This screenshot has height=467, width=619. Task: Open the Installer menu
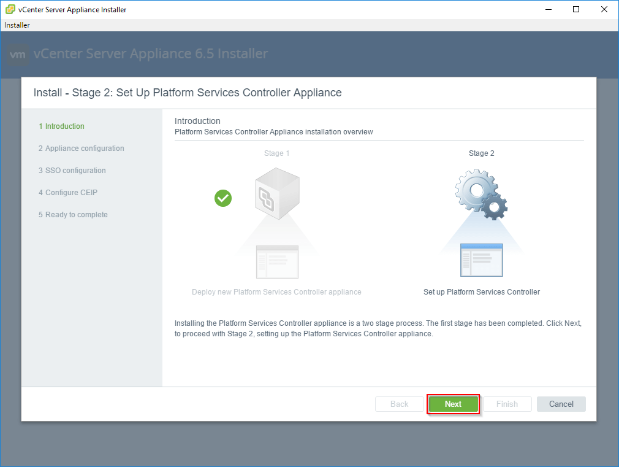point(17,25)
